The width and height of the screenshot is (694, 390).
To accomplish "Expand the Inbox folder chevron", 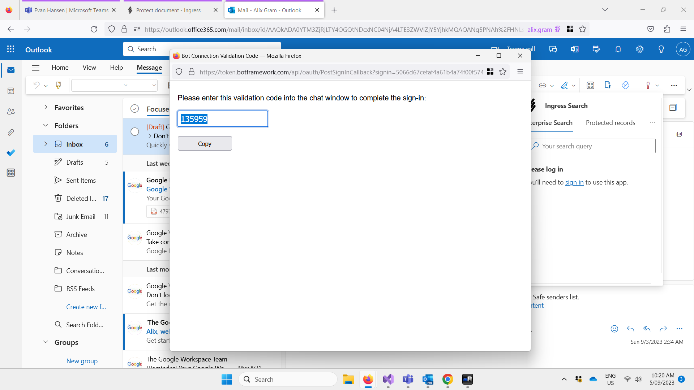I will [46, 144].
